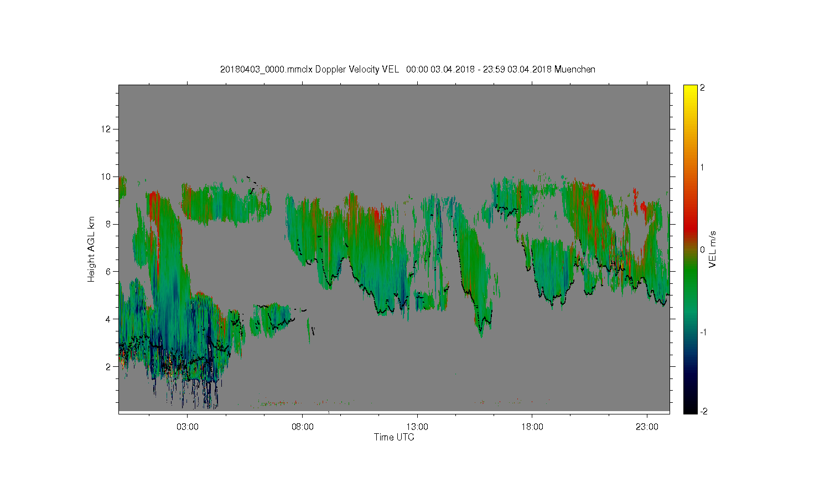Click the height tick label 6
Image resolution: width=830 pixels, height=498 pixels.
pyautogui.click(x=109, y=271)
